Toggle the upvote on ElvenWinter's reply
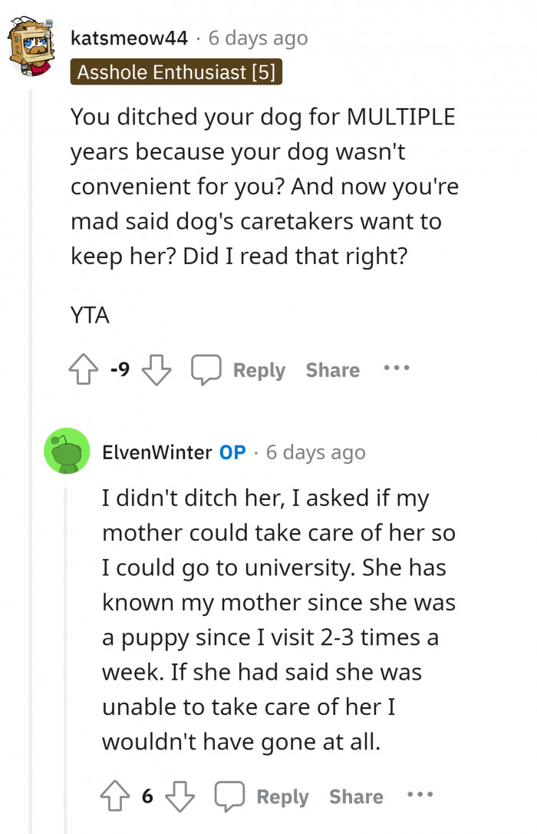 pyautogui.click(x=114, y=796)
